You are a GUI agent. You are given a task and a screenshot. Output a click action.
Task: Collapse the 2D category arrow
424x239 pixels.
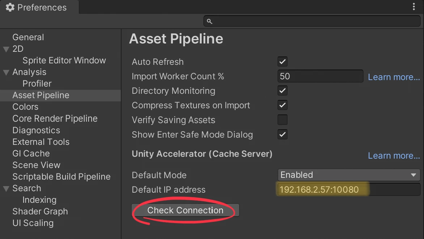tap(6, 49)
